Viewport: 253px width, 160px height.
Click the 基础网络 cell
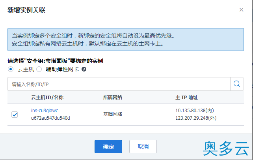[113, 114]
